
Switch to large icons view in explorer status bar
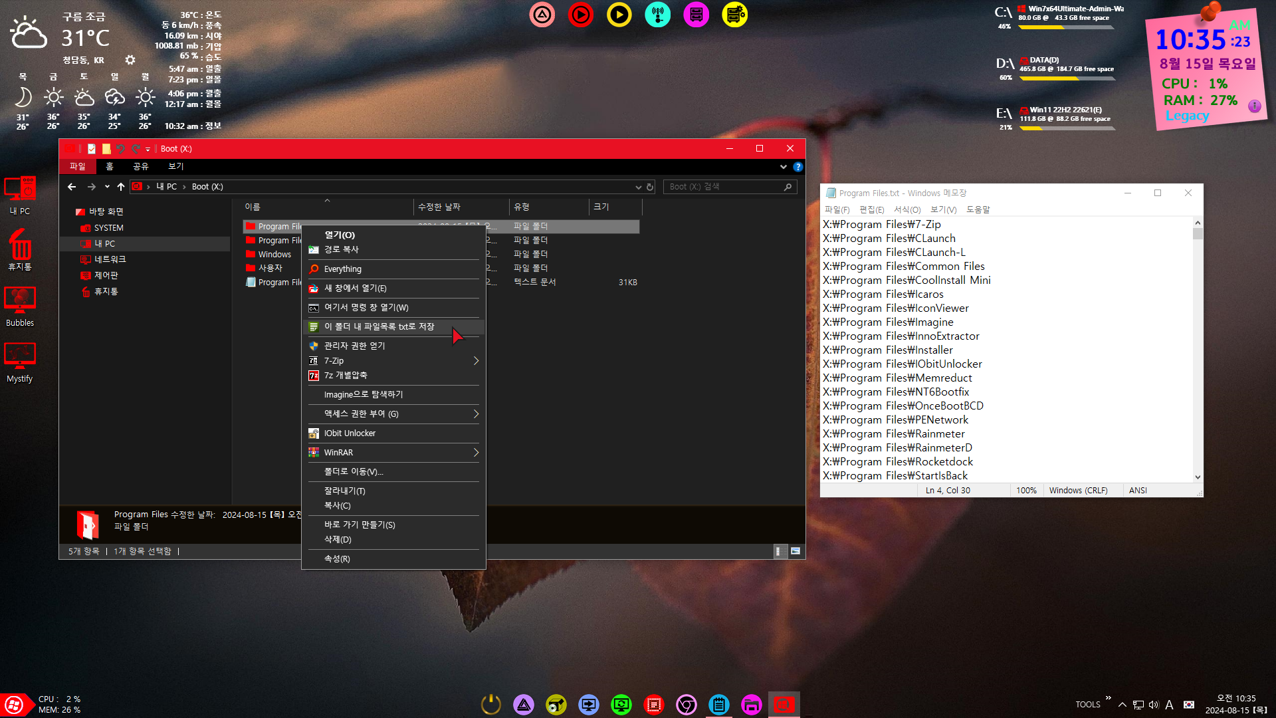tap(796, 551)
